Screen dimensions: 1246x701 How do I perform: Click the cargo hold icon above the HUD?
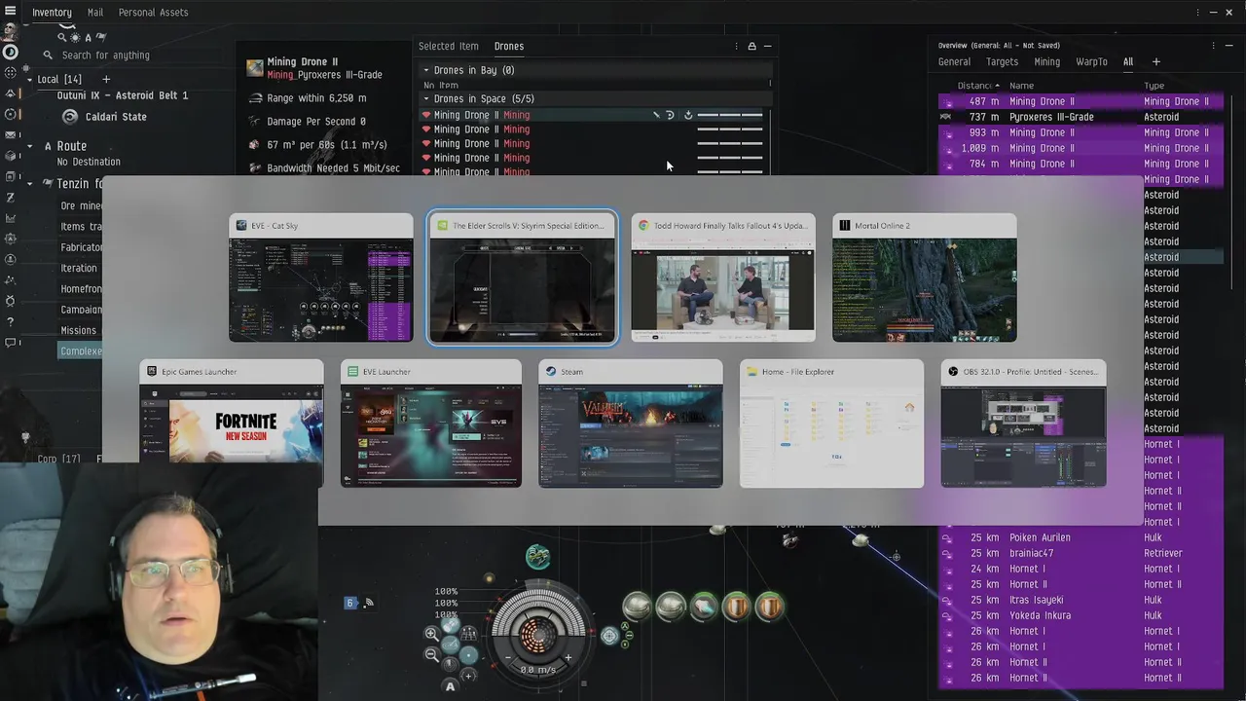tap(537, 557)
